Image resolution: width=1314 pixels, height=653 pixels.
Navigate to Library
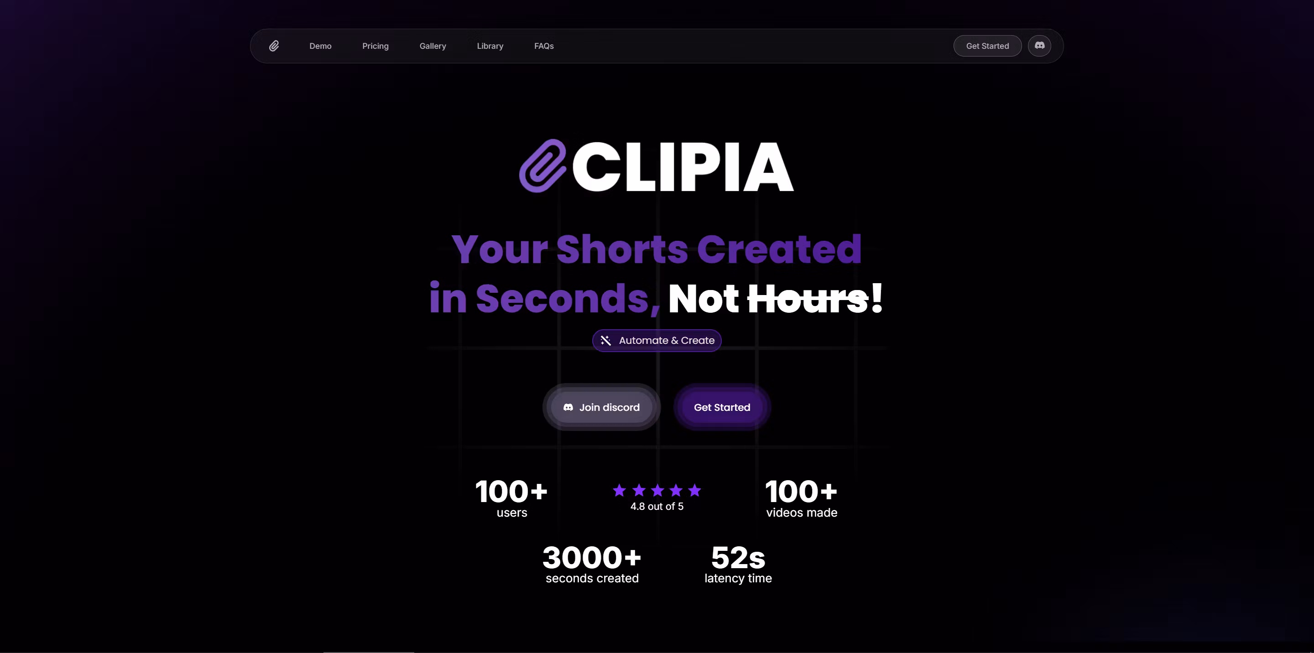[x=490, y=46]
